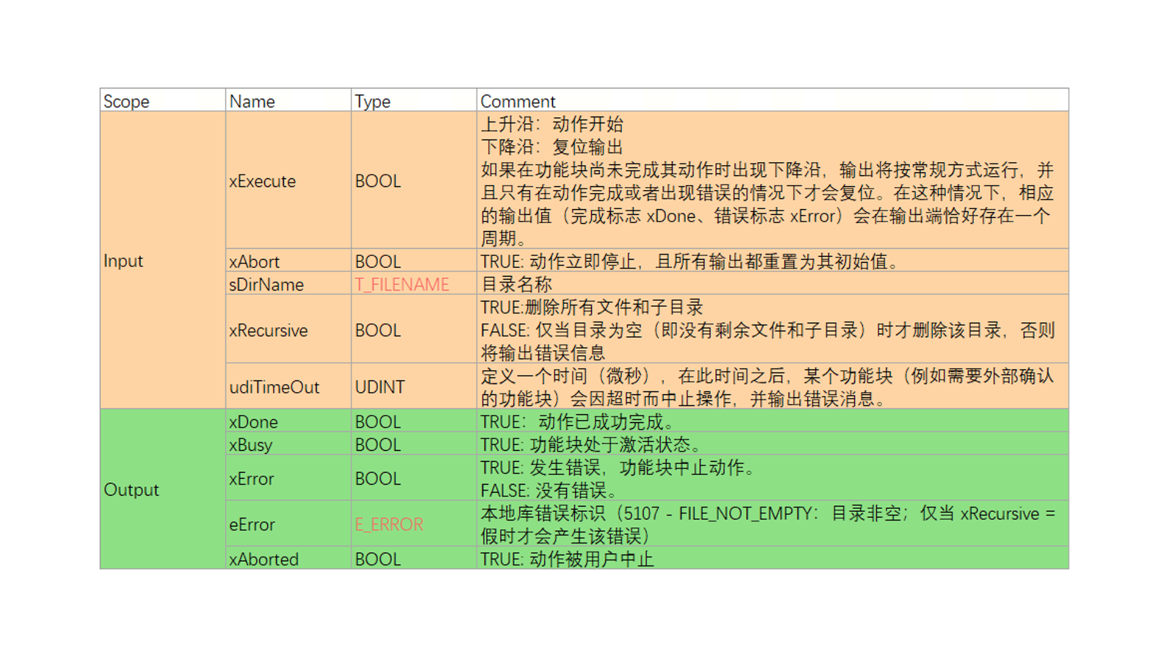Select the eError name cell

[x=252, y=524]
